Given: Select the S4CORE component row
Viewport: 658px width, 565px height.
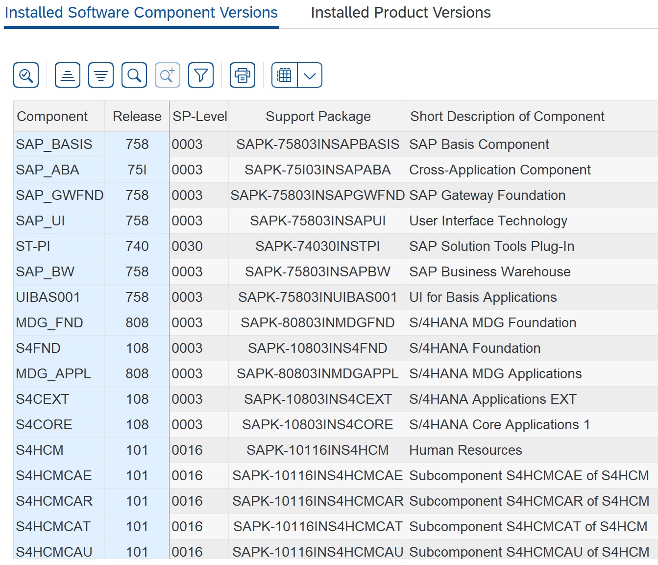Looking at the screenshot, I should (336, 424).
